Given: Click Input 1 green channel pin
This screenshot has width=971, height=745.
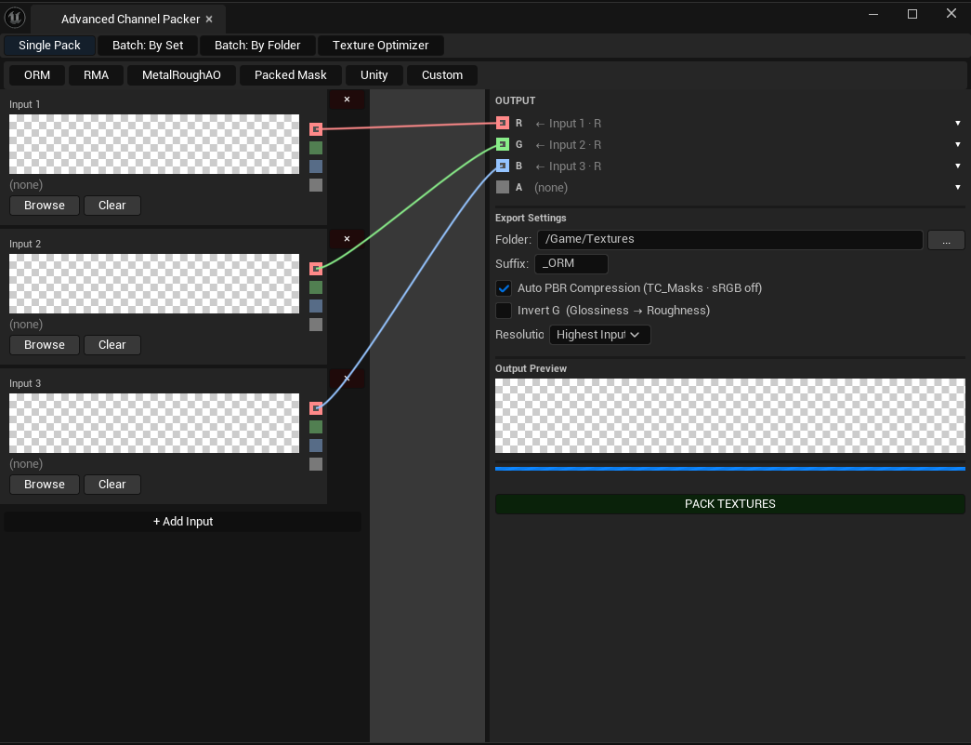Looking at the screenshot, I should tap(316, 148).
